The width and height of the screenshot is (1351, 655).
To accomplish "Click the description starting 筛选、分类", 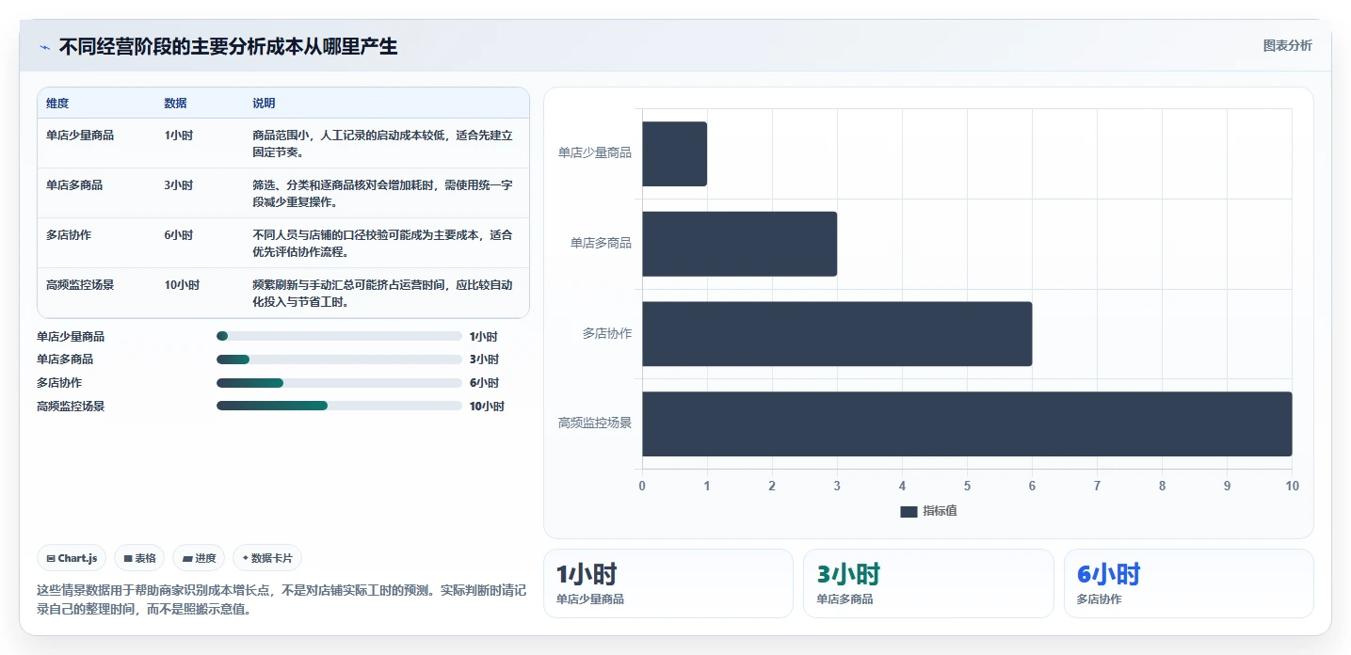I will (x=383, y=194).
